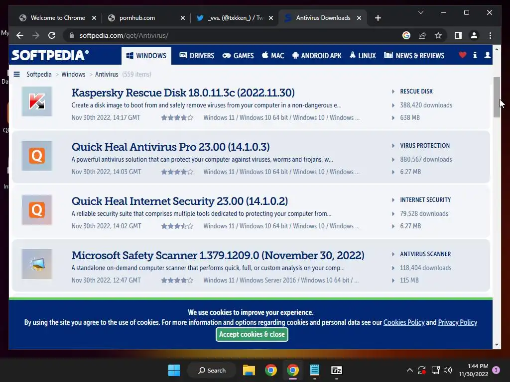Click the Google icon in address bar

pyautogui.click(x=406, y=35)
